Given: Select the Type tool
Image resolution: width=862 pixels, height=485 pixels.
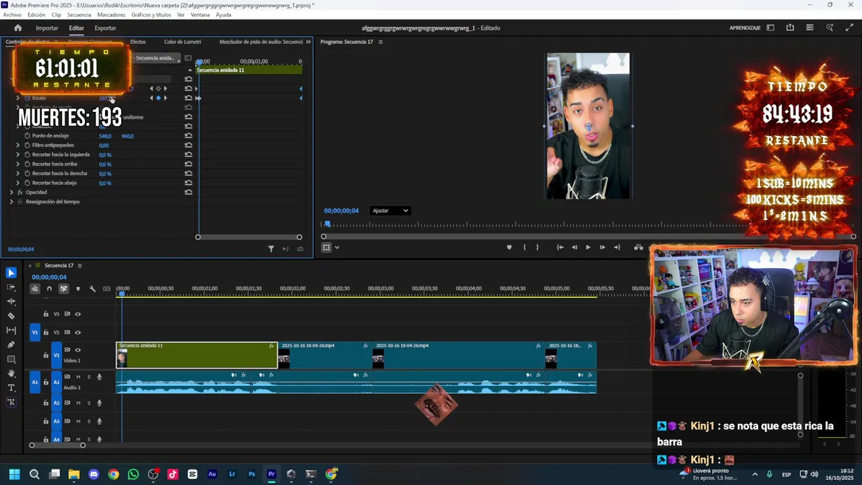Looking at the screenshot, I should pos(11,388).
